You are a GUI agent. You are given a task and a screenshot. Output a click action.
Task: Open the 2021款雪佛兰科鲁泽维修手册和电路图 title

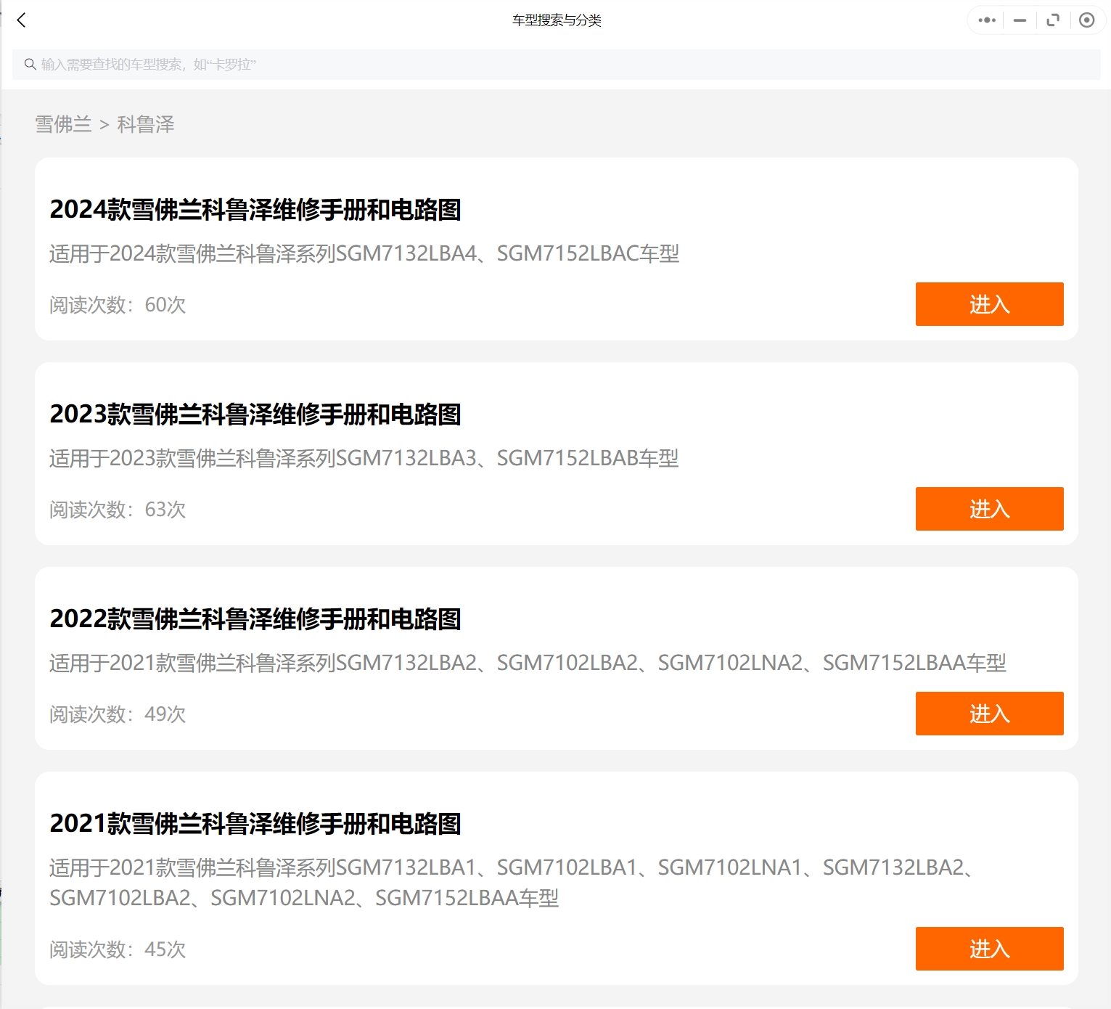(255, 824)
